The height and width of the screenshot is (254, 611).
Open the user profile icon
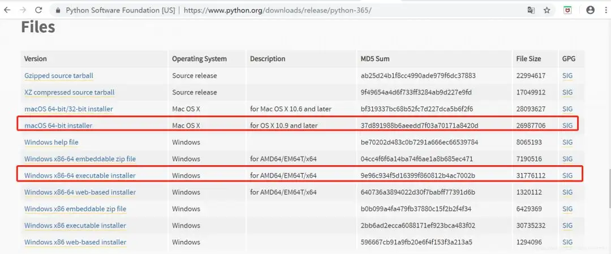(x=590, y=10)
